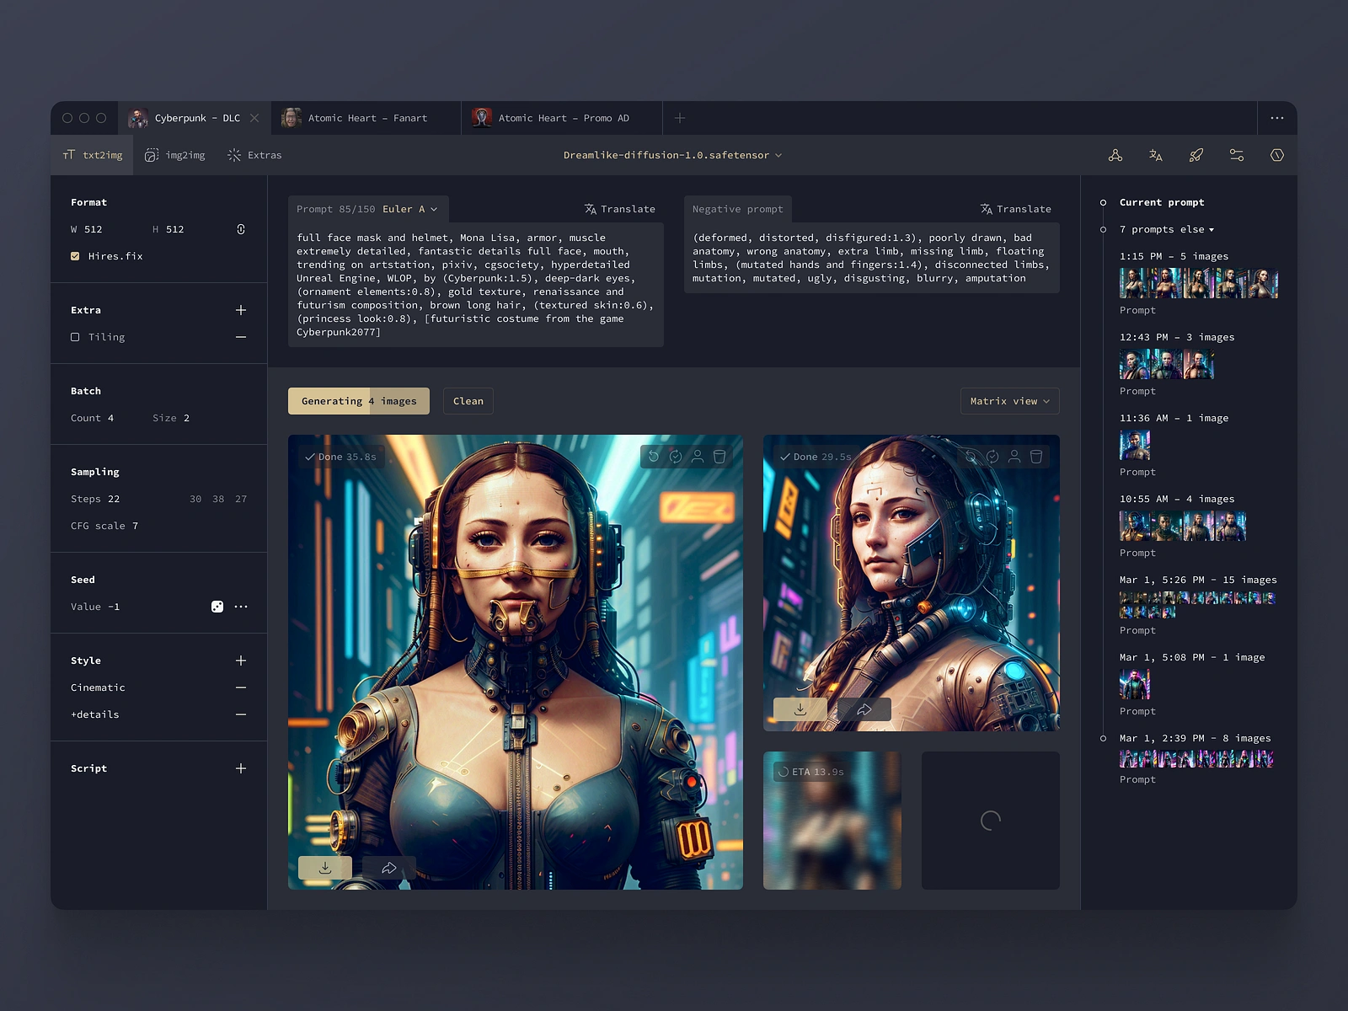Translate the negative prompt

pyautogui.click(x=1015, y=209)
